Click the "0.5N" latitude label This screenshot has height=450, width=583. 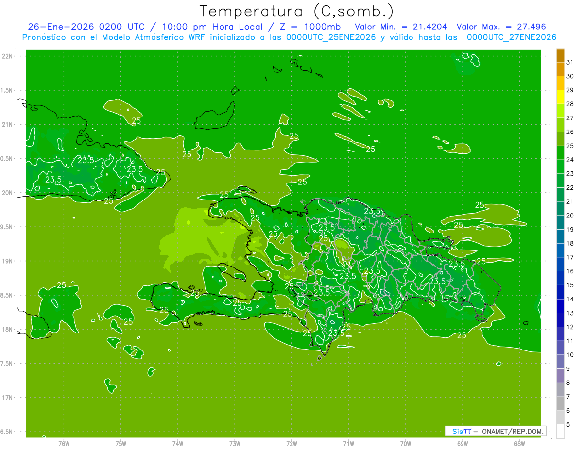pos(7,159)
